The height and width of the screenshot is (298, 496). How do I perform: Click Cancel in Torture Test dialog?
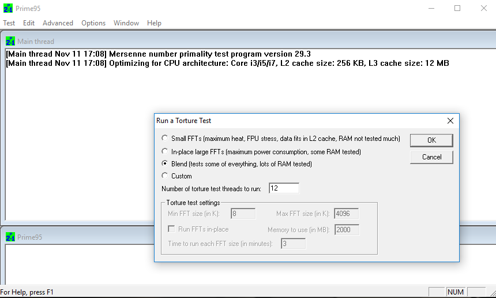pyautogui.click(x=431, y=157)
